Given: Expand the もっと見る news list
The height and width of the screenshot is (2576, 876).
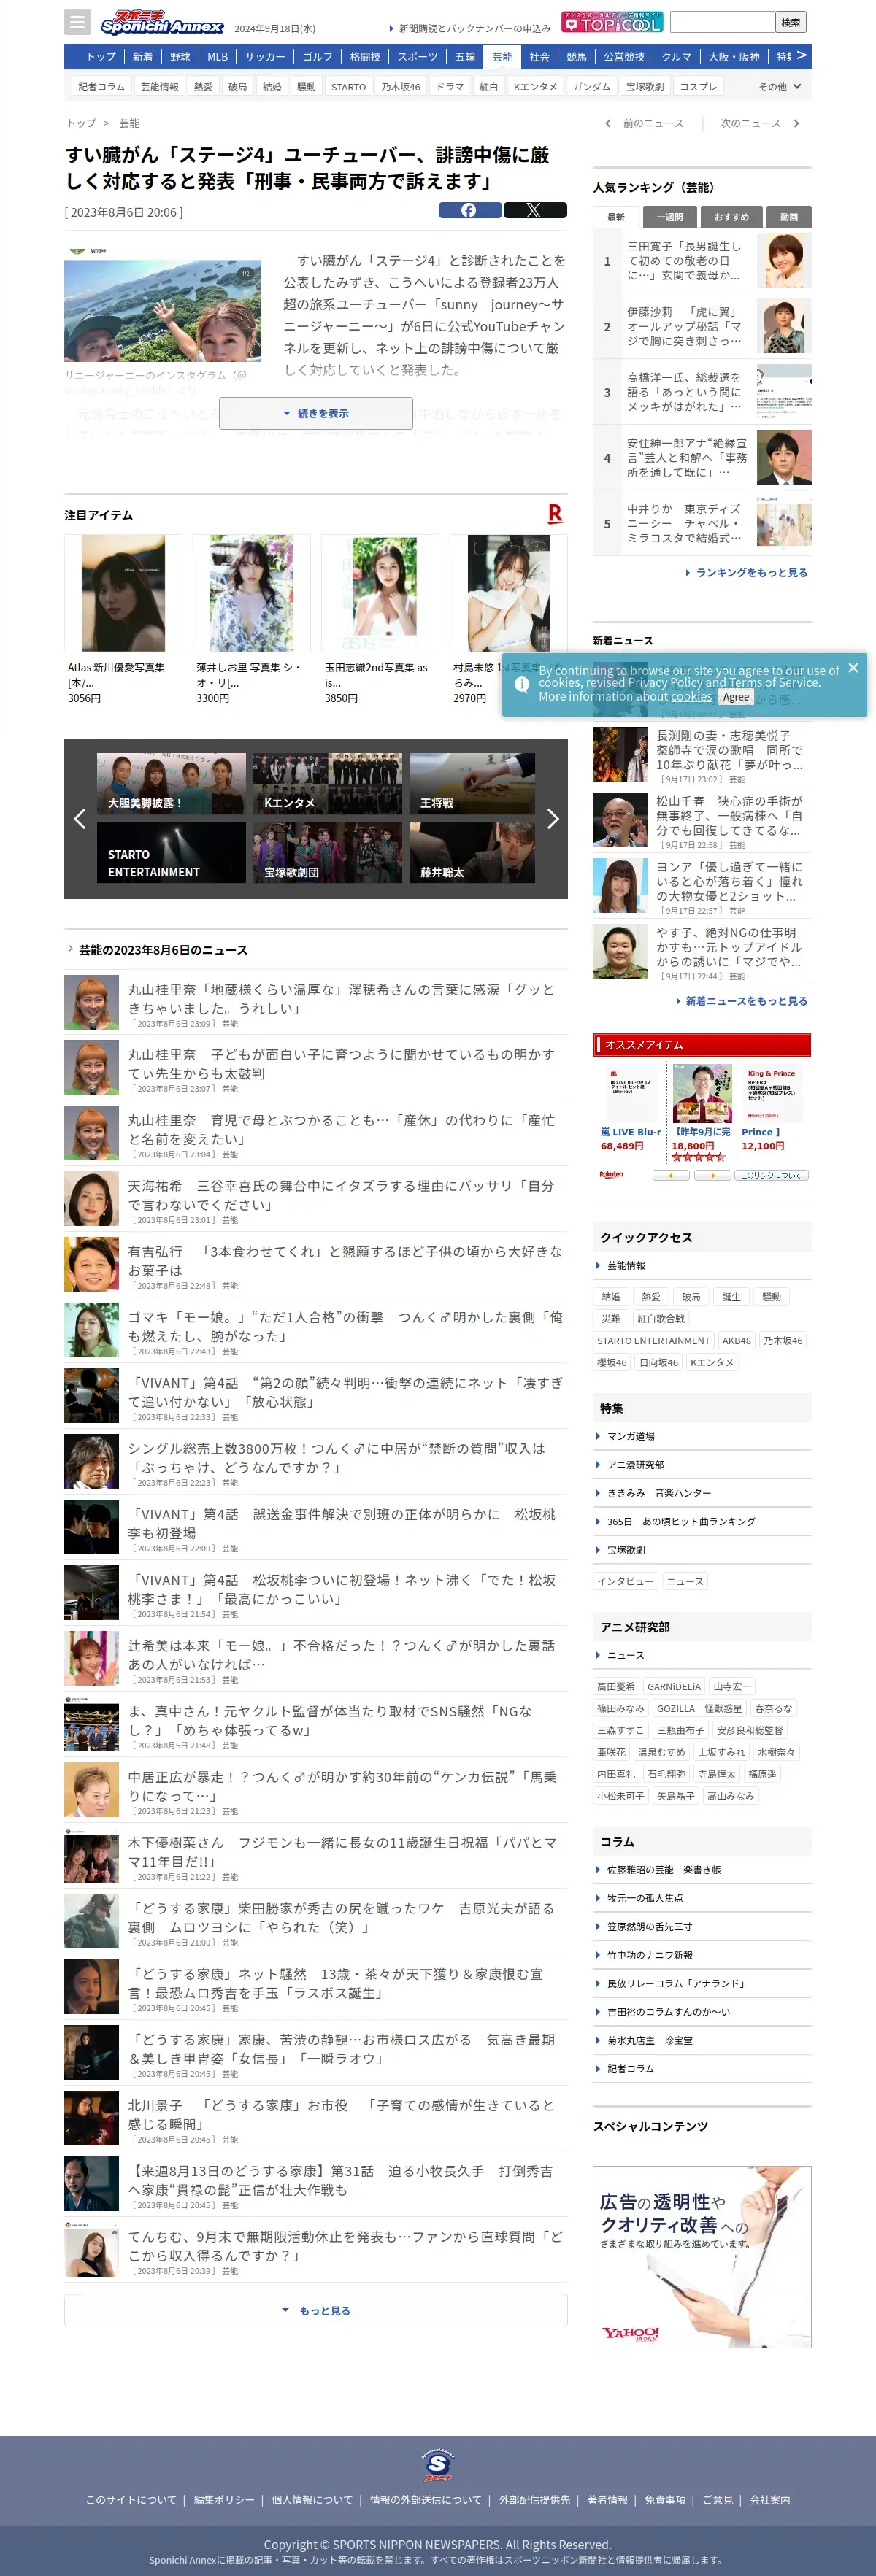Looking at the screenshot, I should 316,2310.
